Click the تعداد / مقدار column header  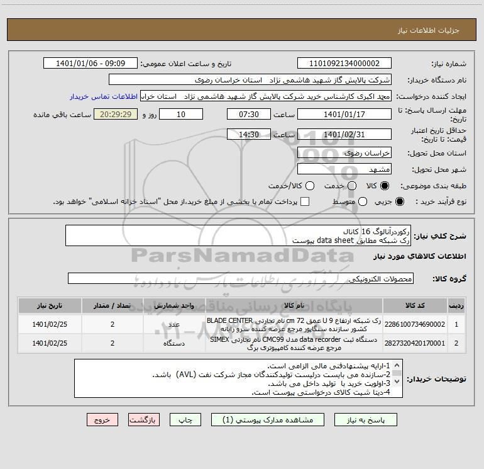113,306
